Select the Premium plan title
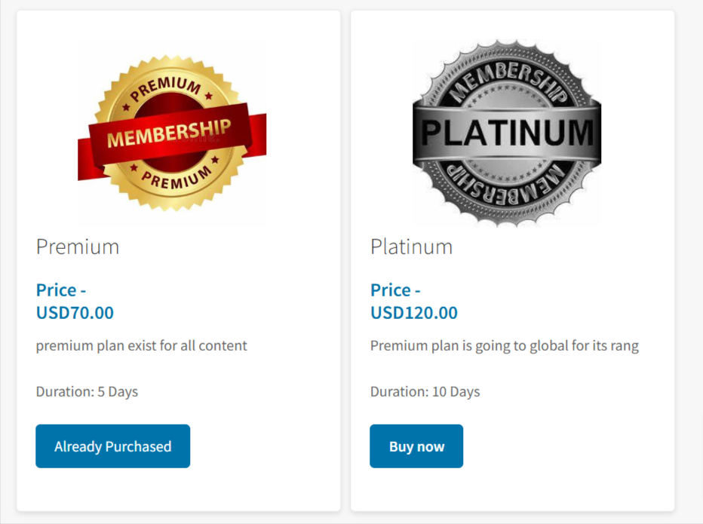This screenshot has width=703, height=524. 78,247
